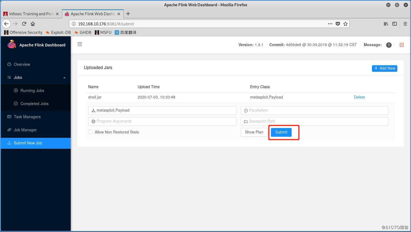Click upload time 2020-07-03, 10:33:48
This screenshot has height=232, width=411.
point(156,97)
